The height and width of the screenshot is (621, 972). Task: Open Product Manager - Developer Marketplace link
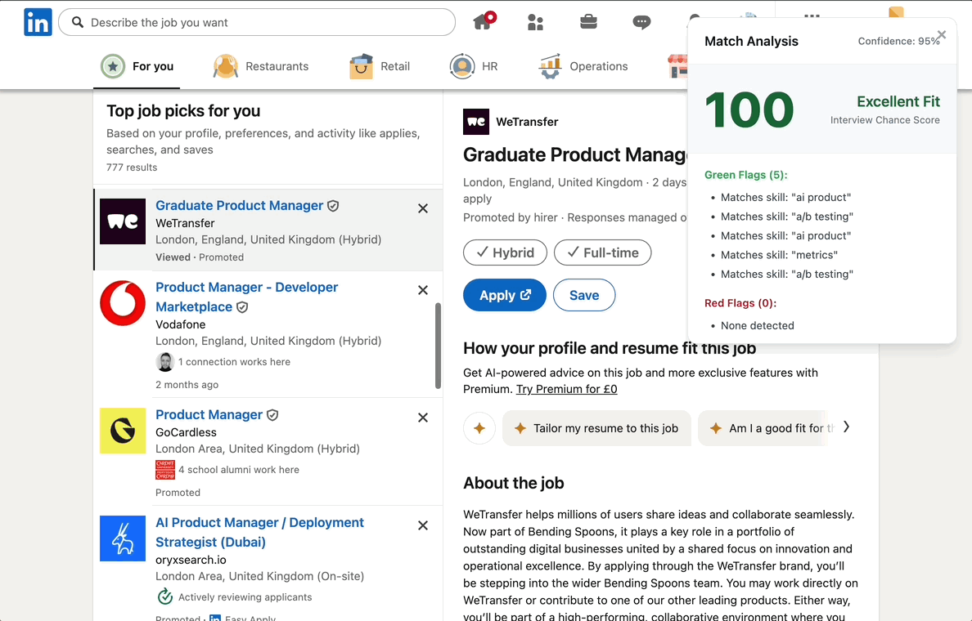pyautogui.click(x=247, y=297)
